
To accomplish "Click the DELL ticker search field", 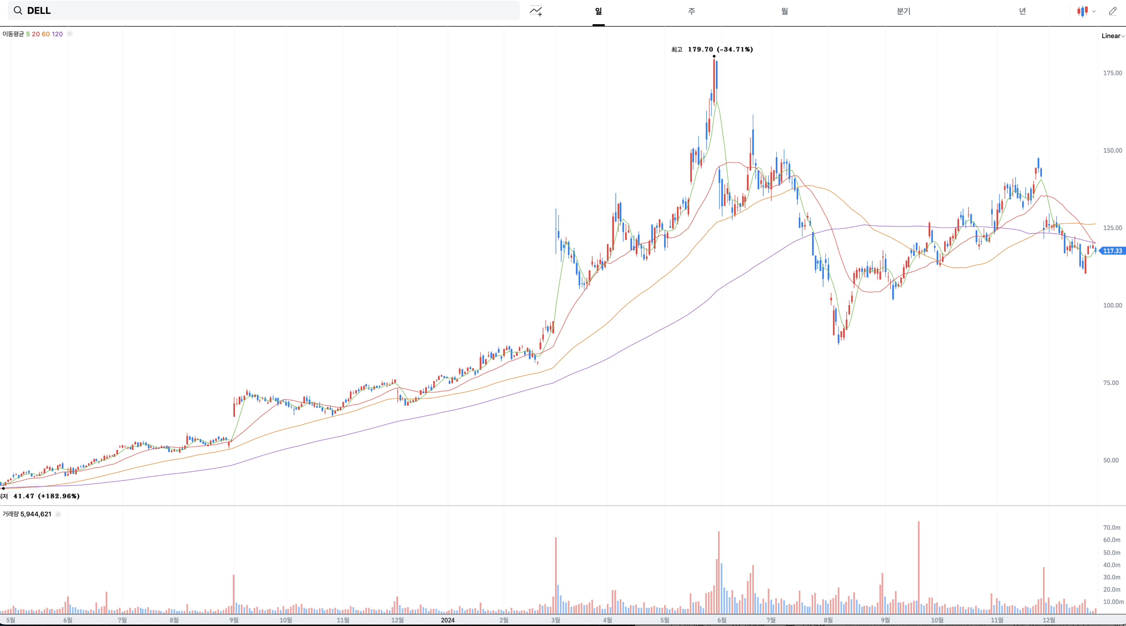I will (x=262, y=10).
